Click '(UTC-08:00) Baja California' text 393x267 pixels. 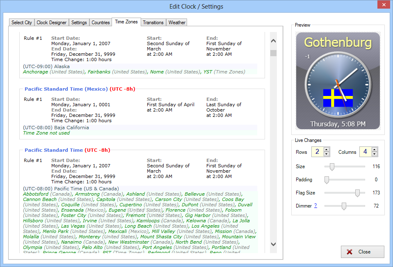[56, 128]
